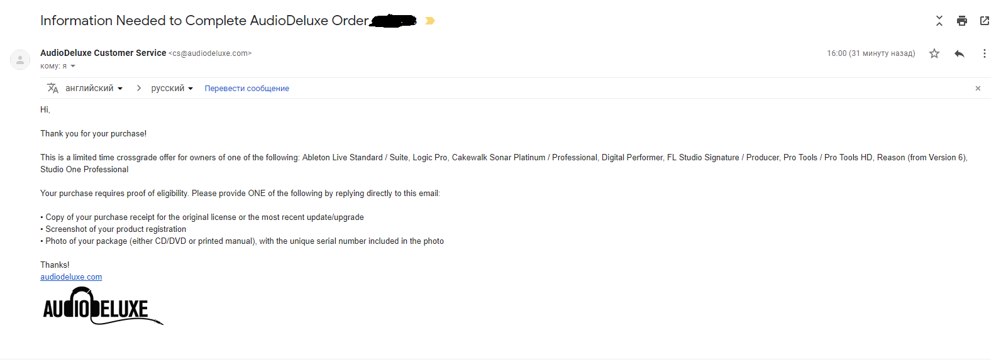Image resolution: width=1001 pixels, height=362 pixels.
Task: Open the "русский" target language dropdown
Action: coord(172,88)
